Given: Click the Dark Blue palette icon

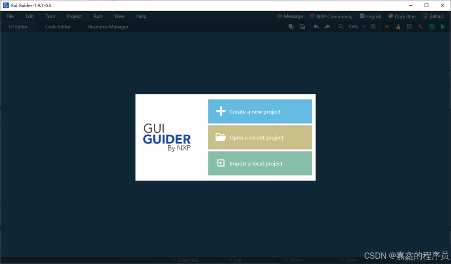Looking at the screenshot, I should tap(391, 16).
